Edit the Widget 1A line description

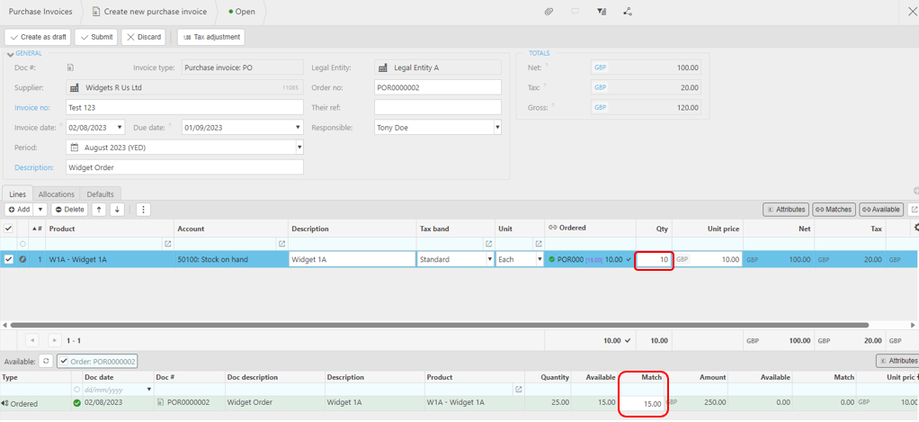tap(352, 259)
